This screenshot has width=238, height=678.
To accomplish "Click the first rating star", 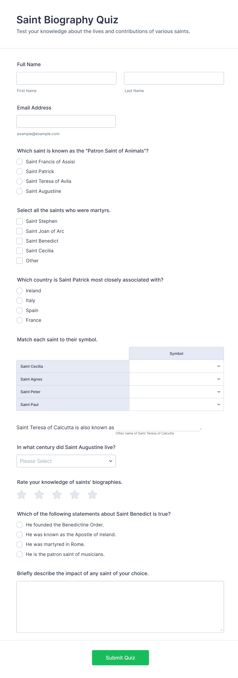I will click(x=21, y=495).
